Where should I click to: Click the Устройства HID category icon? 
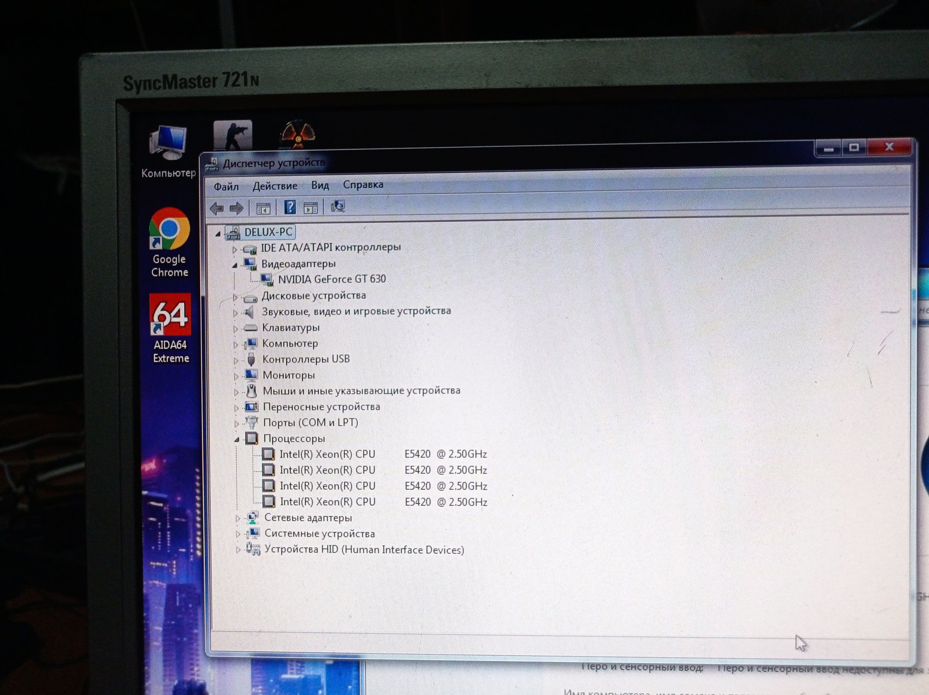click(253, 549)
